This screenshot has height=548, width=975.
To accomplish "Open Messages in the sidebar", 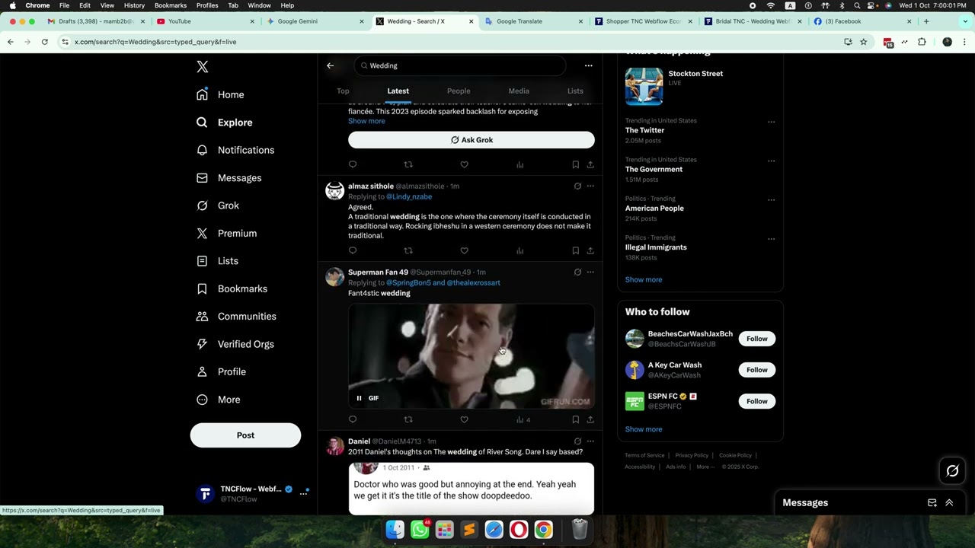I will coord(229,178).
